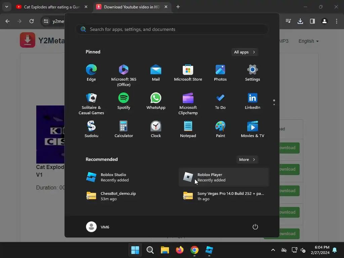The height and width of the screenshot is (258, 344).
Task: Switch to Cat Explodes YouTube tab
Action: [x=52, y=7]
